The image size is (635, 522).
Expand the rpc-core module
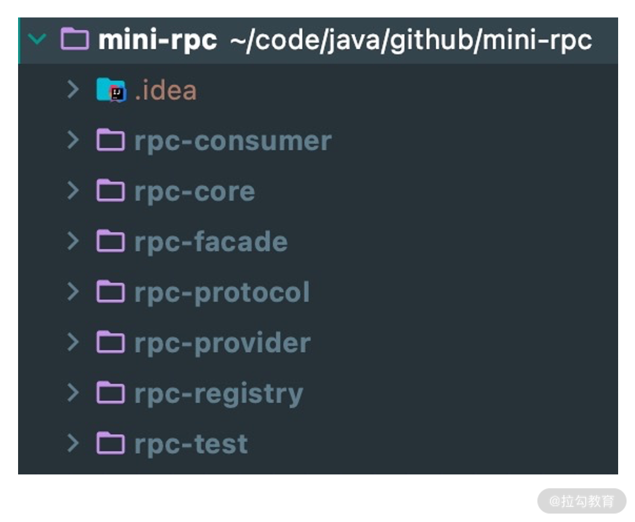[x=73, y=191]
